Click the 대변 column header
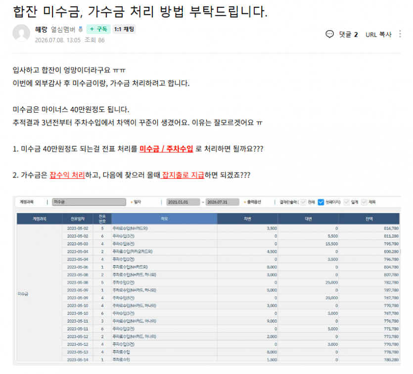This screenshot has width=413, height=374. 308,219
